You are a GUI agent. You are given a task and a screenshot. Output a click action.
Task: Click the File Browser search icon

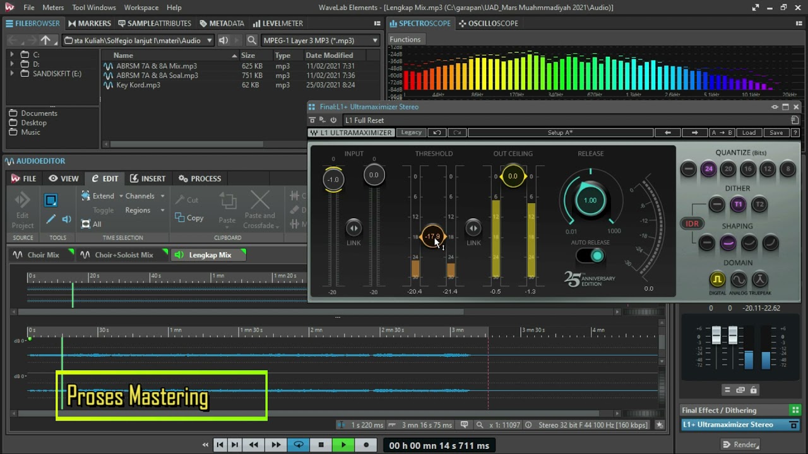[252, 40]
